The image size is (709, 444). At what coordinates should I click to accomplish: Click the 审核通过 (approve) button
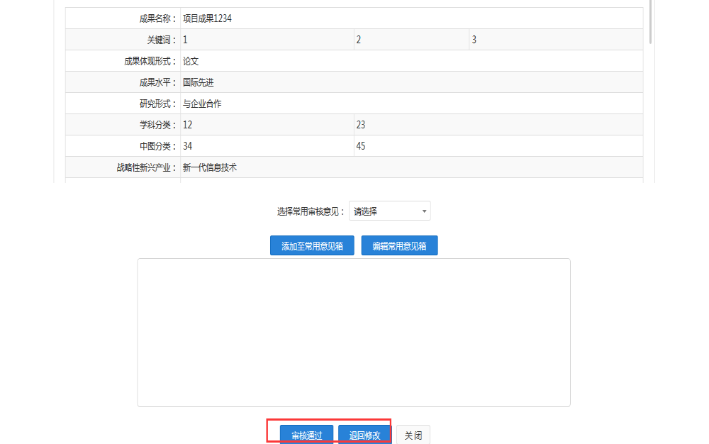308,433
